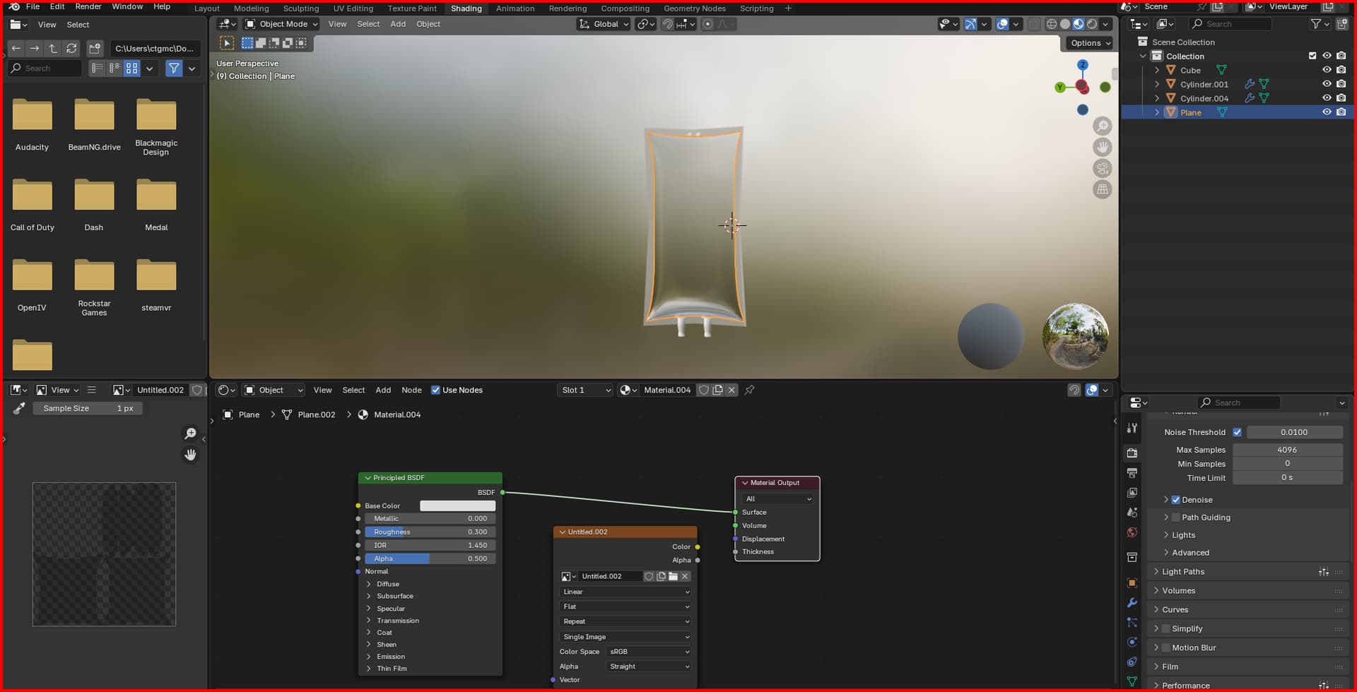Uncheck the Noise Threshold checkbox
The image size is (1357, 692).
(1237, 432)
